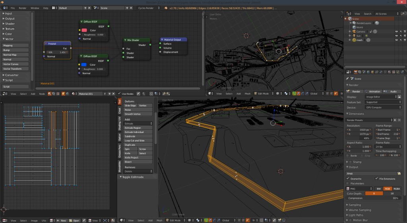This screenshot has height=223, width=407.
Task: Open the World properties tab icon
Action: tap(368, 72)
